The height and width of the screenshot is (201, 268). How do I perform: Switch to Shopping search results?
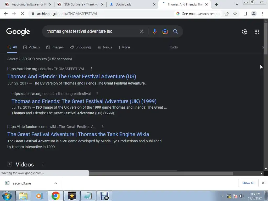[81, 47]
